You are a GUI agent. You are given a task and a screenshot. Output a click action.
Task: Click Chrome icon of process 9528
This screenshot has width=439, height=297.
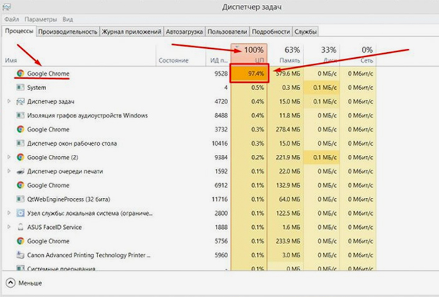pyautogui.click(x=20, y=74)
